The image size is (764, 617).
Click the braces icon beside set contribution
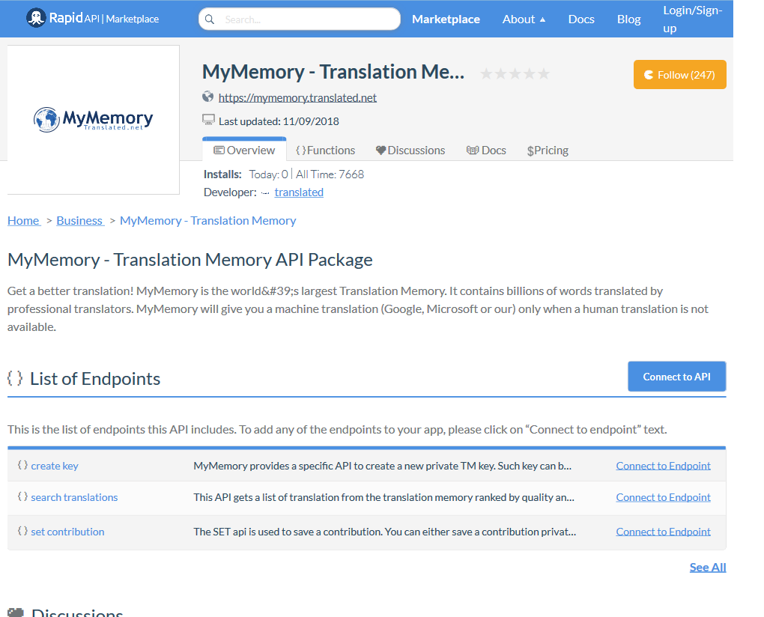tap(22, 532)
